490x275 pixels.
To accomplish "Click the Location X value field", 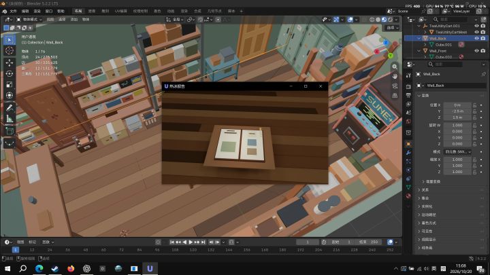I will [457, 105].
